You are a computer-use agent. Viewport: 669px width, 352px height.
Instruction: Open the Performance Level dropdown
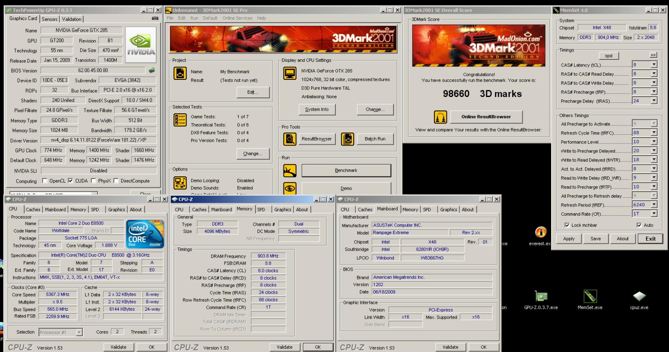(654, 142)
